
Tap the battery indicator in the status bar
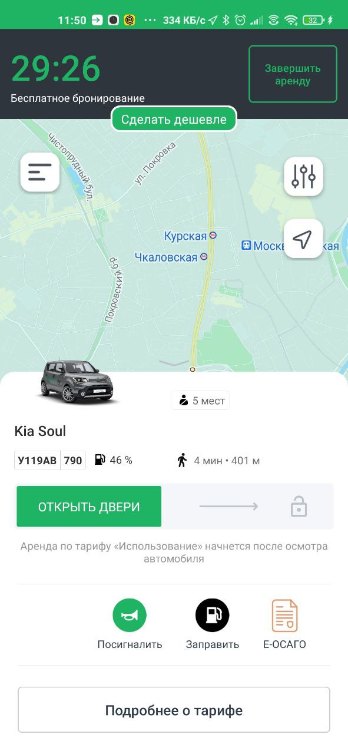point(313,20)
